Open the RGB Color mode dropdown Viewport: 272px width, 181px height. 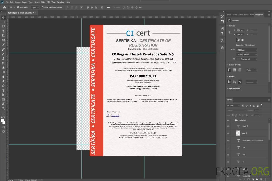(247, 50)
